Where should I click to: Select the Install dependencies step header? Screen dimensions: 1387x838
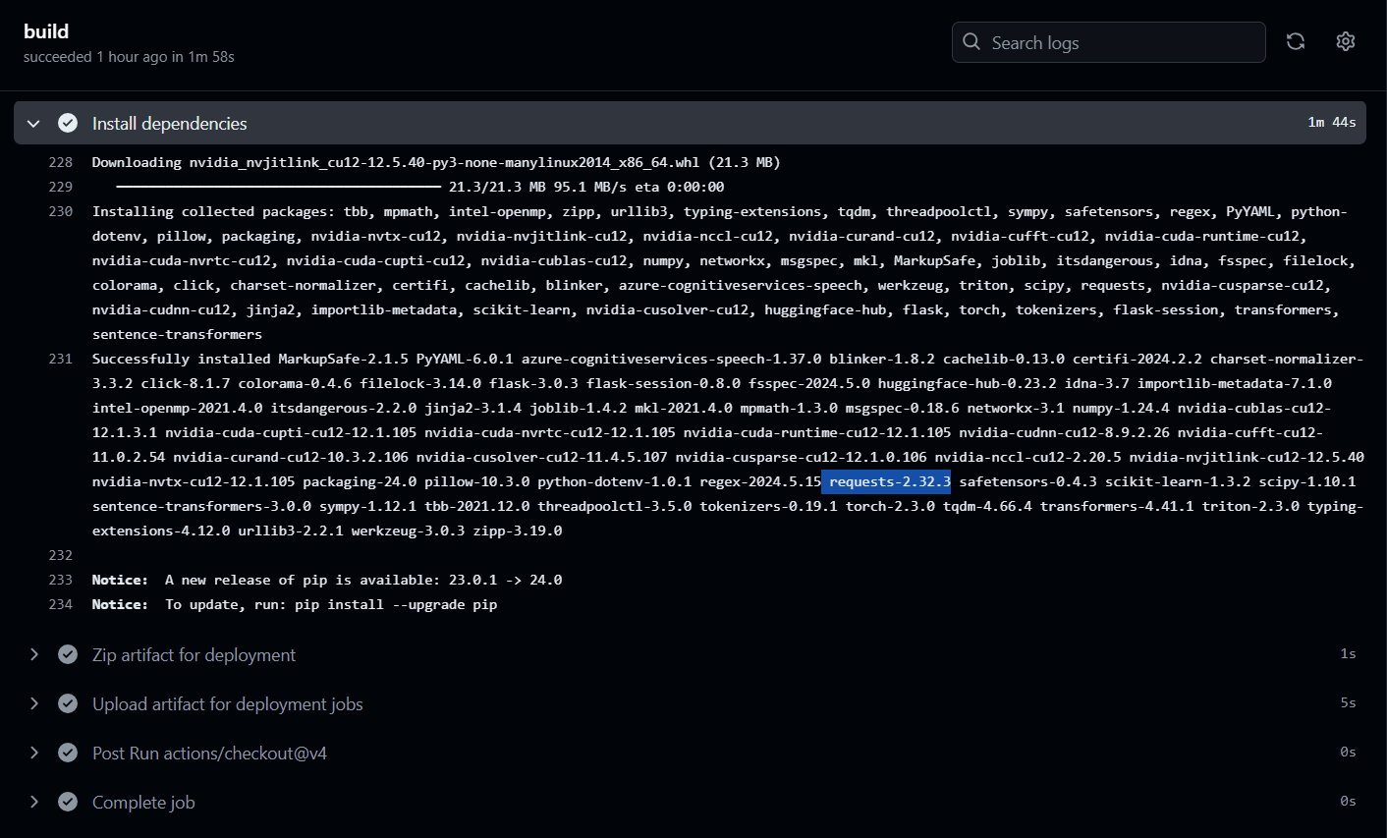(x=168, y=123)
